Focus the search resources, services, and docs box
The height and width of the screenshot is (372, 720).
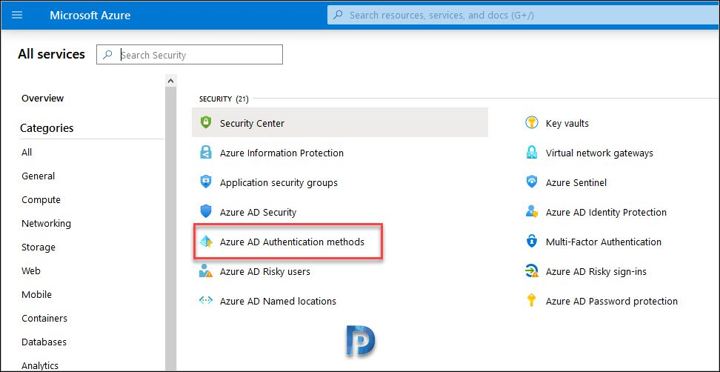click(x=524, y=15)
